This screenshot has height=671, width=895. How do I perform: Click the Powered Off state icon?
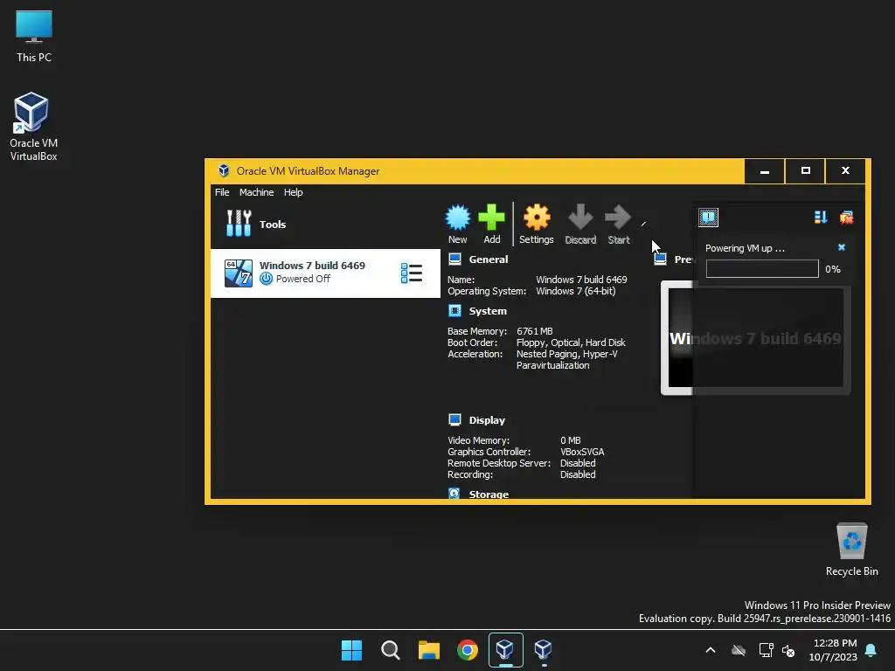pyautogui.click(x=266, y=279)
